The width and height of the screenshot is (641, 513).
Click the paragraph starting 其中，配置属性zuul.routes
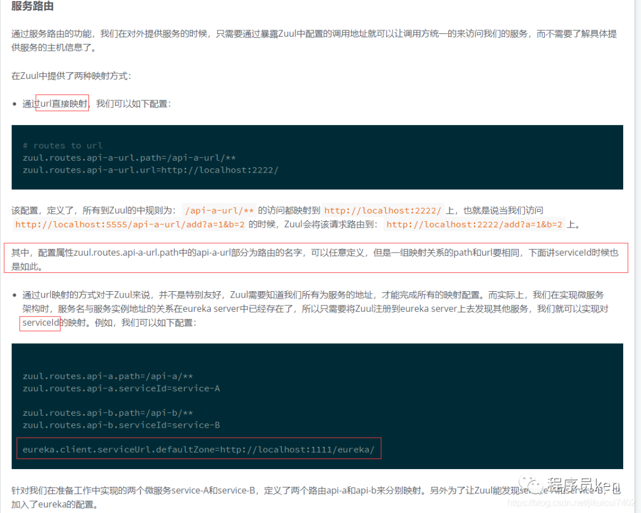(315, 259)
